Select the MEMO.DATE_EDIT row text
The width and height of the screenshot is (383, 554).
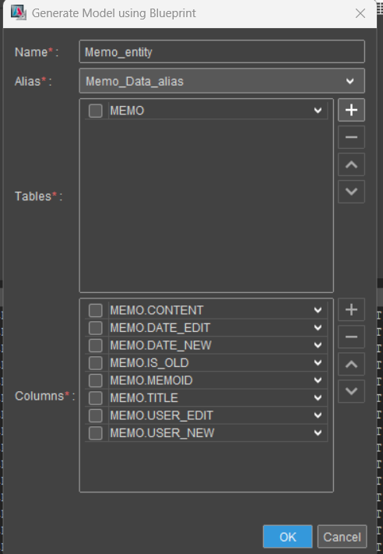160,328
